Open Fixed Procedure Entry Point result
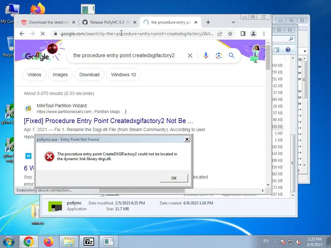 108,121
